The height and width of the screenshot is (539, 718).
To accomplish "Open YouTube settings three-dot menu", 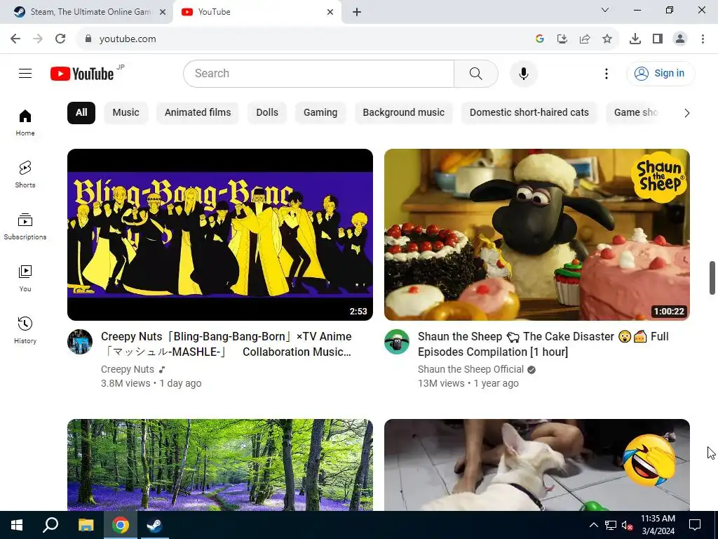I will (607, 73).
